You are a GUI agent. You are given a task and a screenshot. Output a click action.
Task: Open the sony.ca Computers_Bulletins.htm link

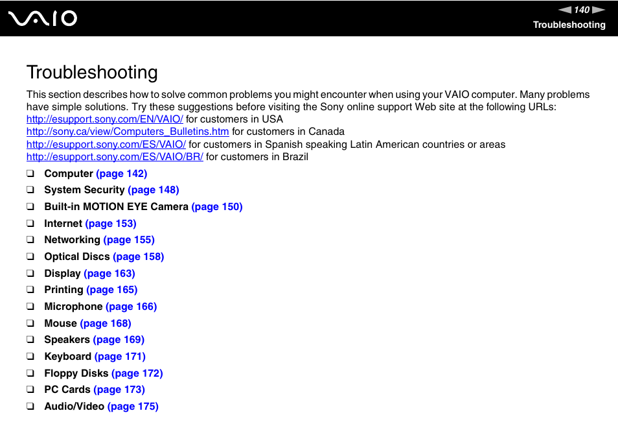click(128, 132)
